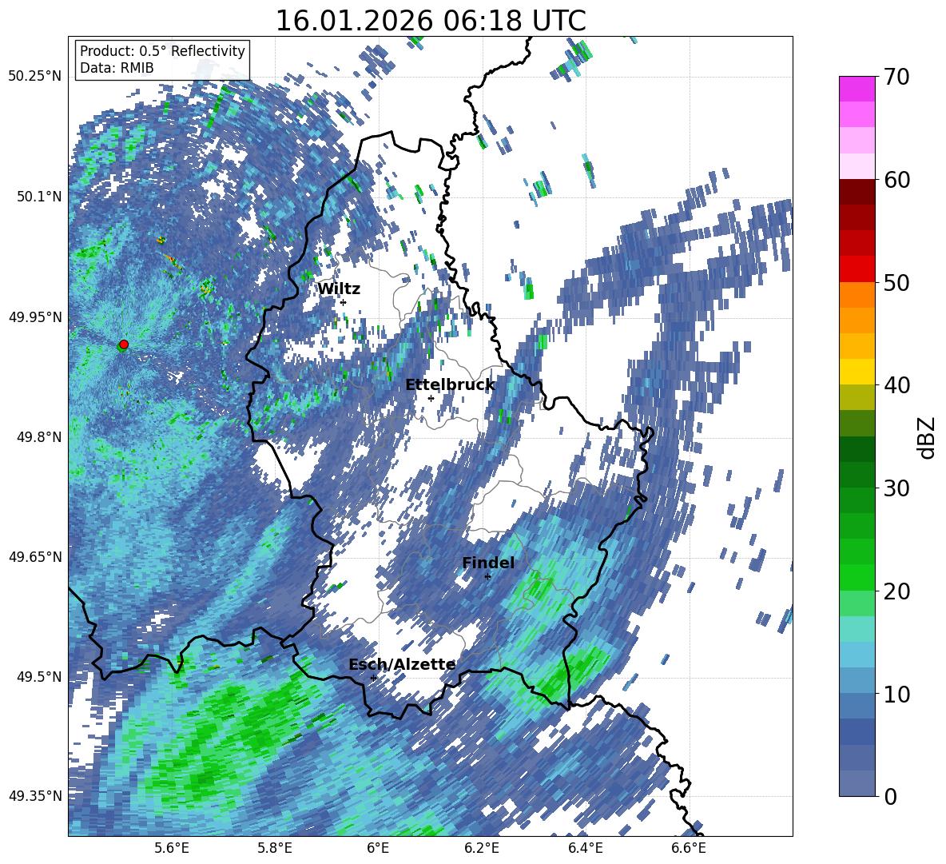Click the 6.4°E longitude label

[x=585, y=849]
